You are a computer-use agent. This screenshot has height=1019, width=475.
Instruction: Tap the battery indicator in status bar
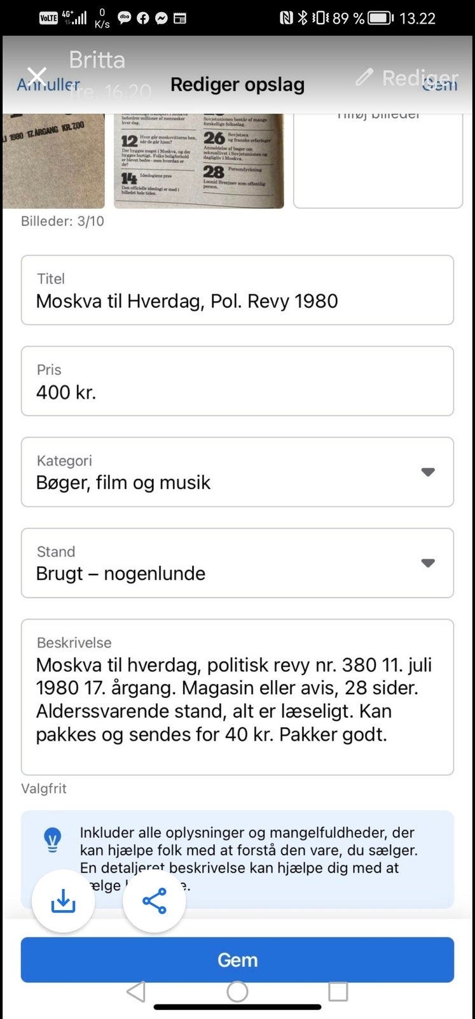[380, 18]
